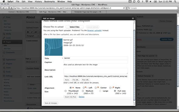The width and height of the screenshot is (179, 112).
Task: Switch to Contact Wordpress CMS tab
Action: point(19,12)
